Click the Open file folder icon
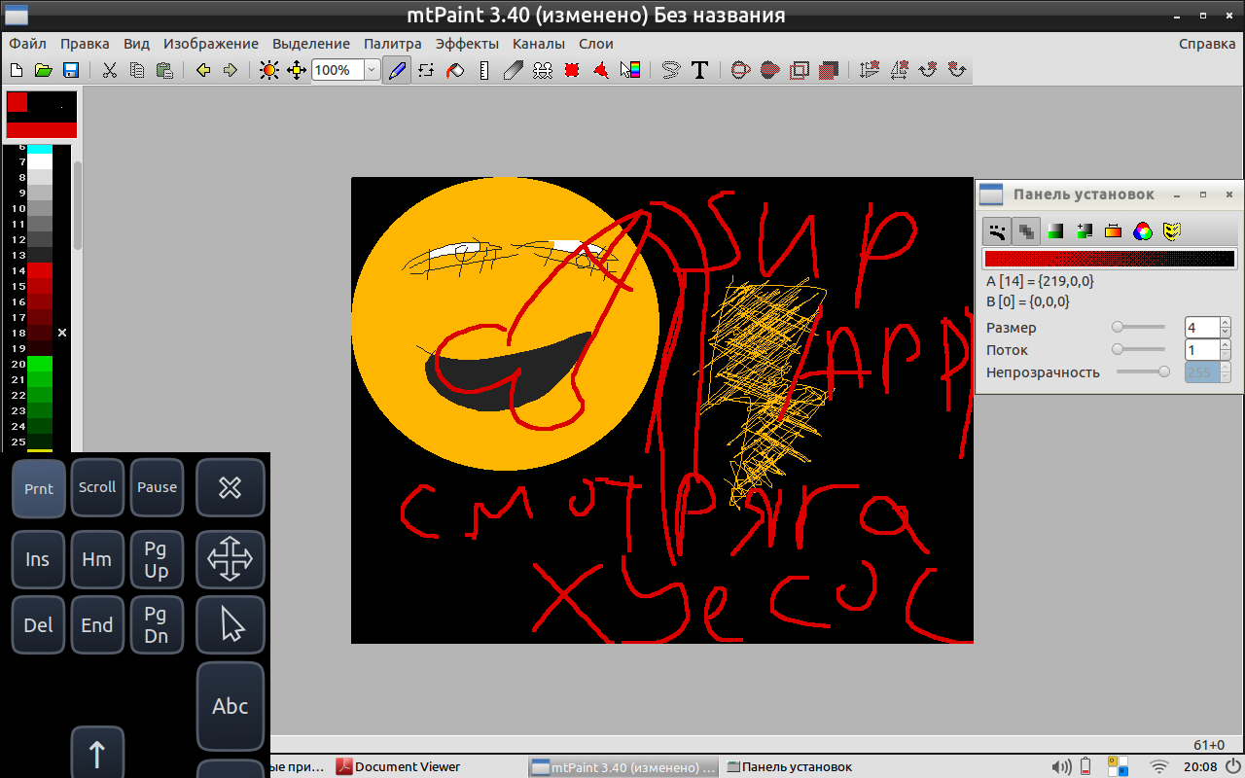1245x778 pixels. pyautogui.click(x=43, y=70)
